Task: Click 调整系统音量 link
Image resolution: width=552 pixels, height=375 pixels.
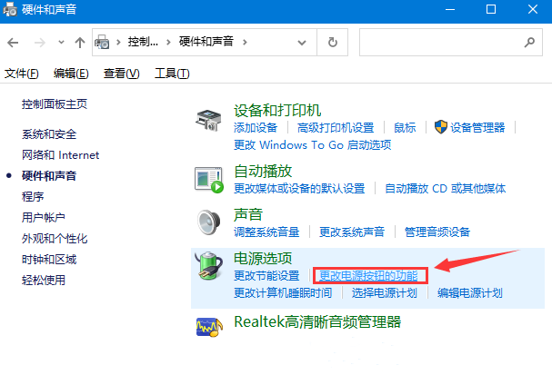Action: [x=266, y=232]
